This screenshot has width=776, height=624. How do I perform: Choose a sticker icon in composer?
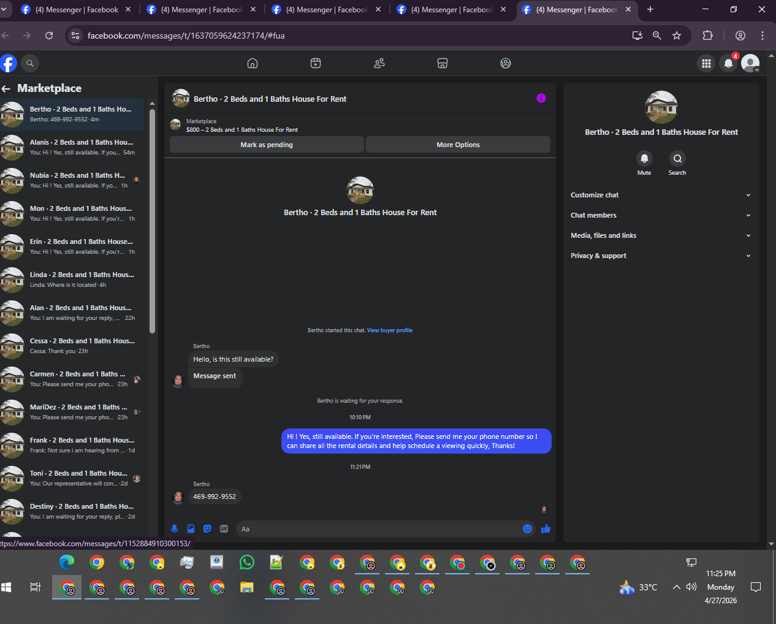click(x=207, y=528)
